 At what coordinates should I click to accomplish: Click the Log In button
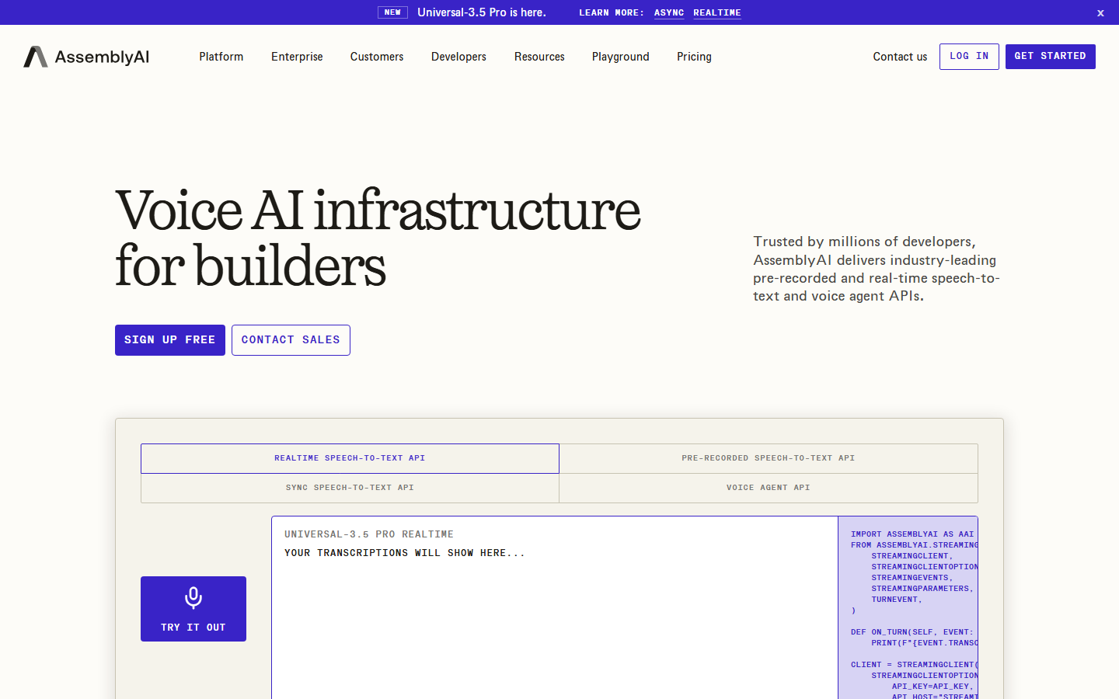tap(969, 57)
